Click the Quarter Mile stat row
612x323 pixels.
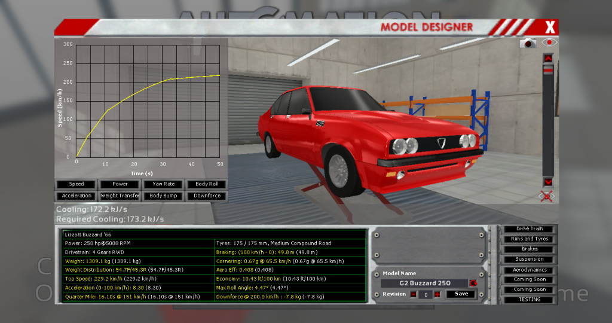coord(139,297)
